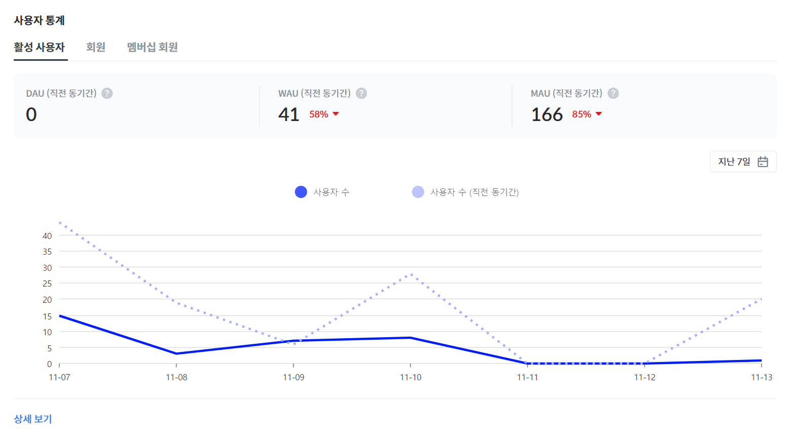Click the DAU value 0
Viewport: 790px width, 443px height.
pyautogui.click(x=31, y=114)
